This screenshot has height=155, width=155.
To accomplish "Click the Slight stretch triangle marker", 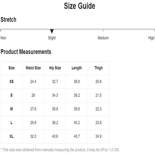I will [x=52, y=31].
